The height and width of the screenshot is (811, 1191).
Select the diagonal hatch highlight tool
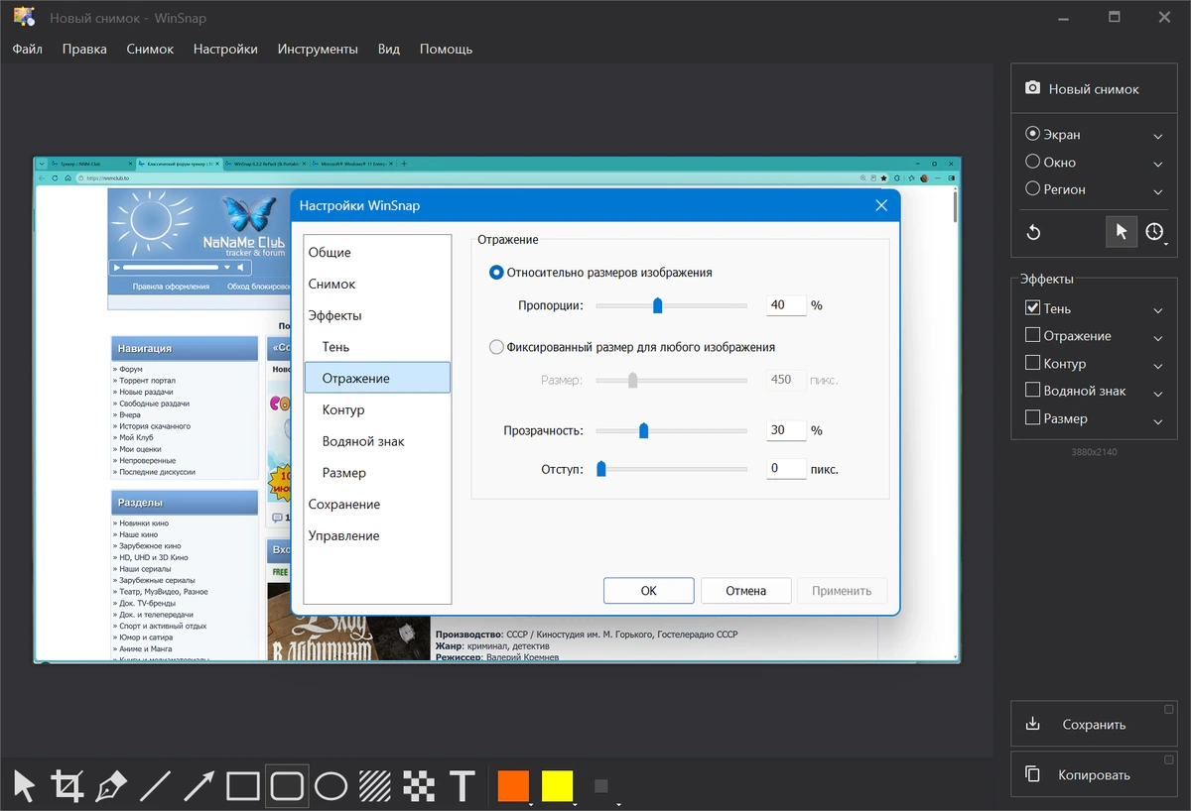click(x=374, y=786)
